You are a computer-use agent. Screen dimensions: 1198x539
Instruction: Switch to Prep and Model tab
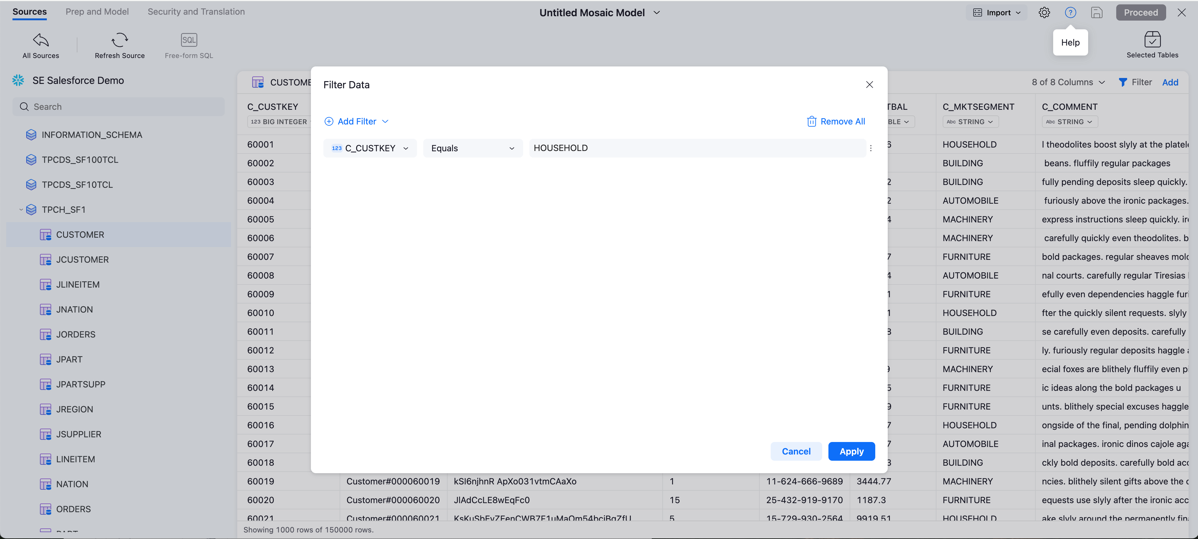97,12
